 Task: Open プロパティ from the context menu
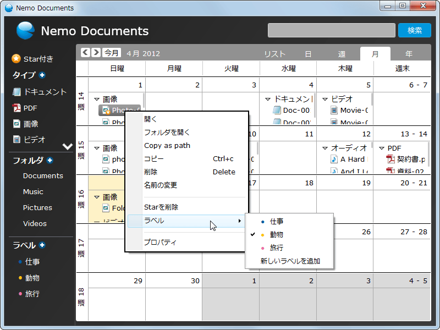tap(186, 242)
